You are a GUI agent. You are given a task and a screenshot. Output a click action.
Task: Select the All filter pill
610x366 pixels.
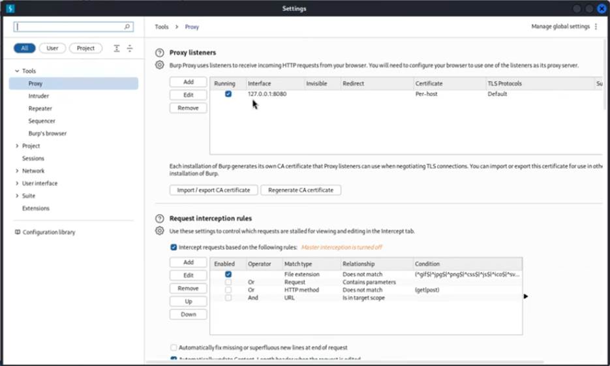25,48
